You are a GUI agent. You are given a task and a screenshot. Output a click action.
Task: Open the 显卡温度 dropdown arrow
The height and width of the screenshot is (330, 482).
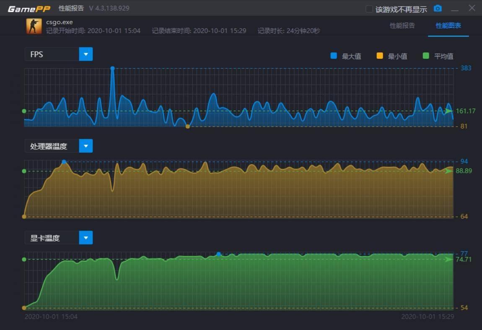pos(86,238)
